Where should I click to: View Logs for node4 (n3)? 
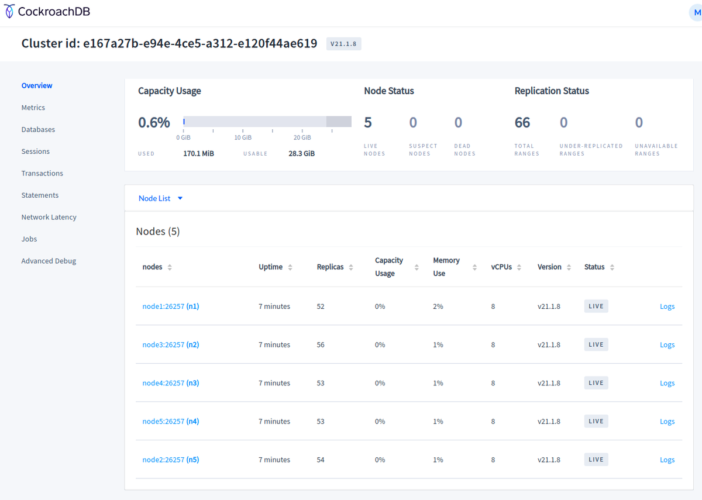click(667, 383)
